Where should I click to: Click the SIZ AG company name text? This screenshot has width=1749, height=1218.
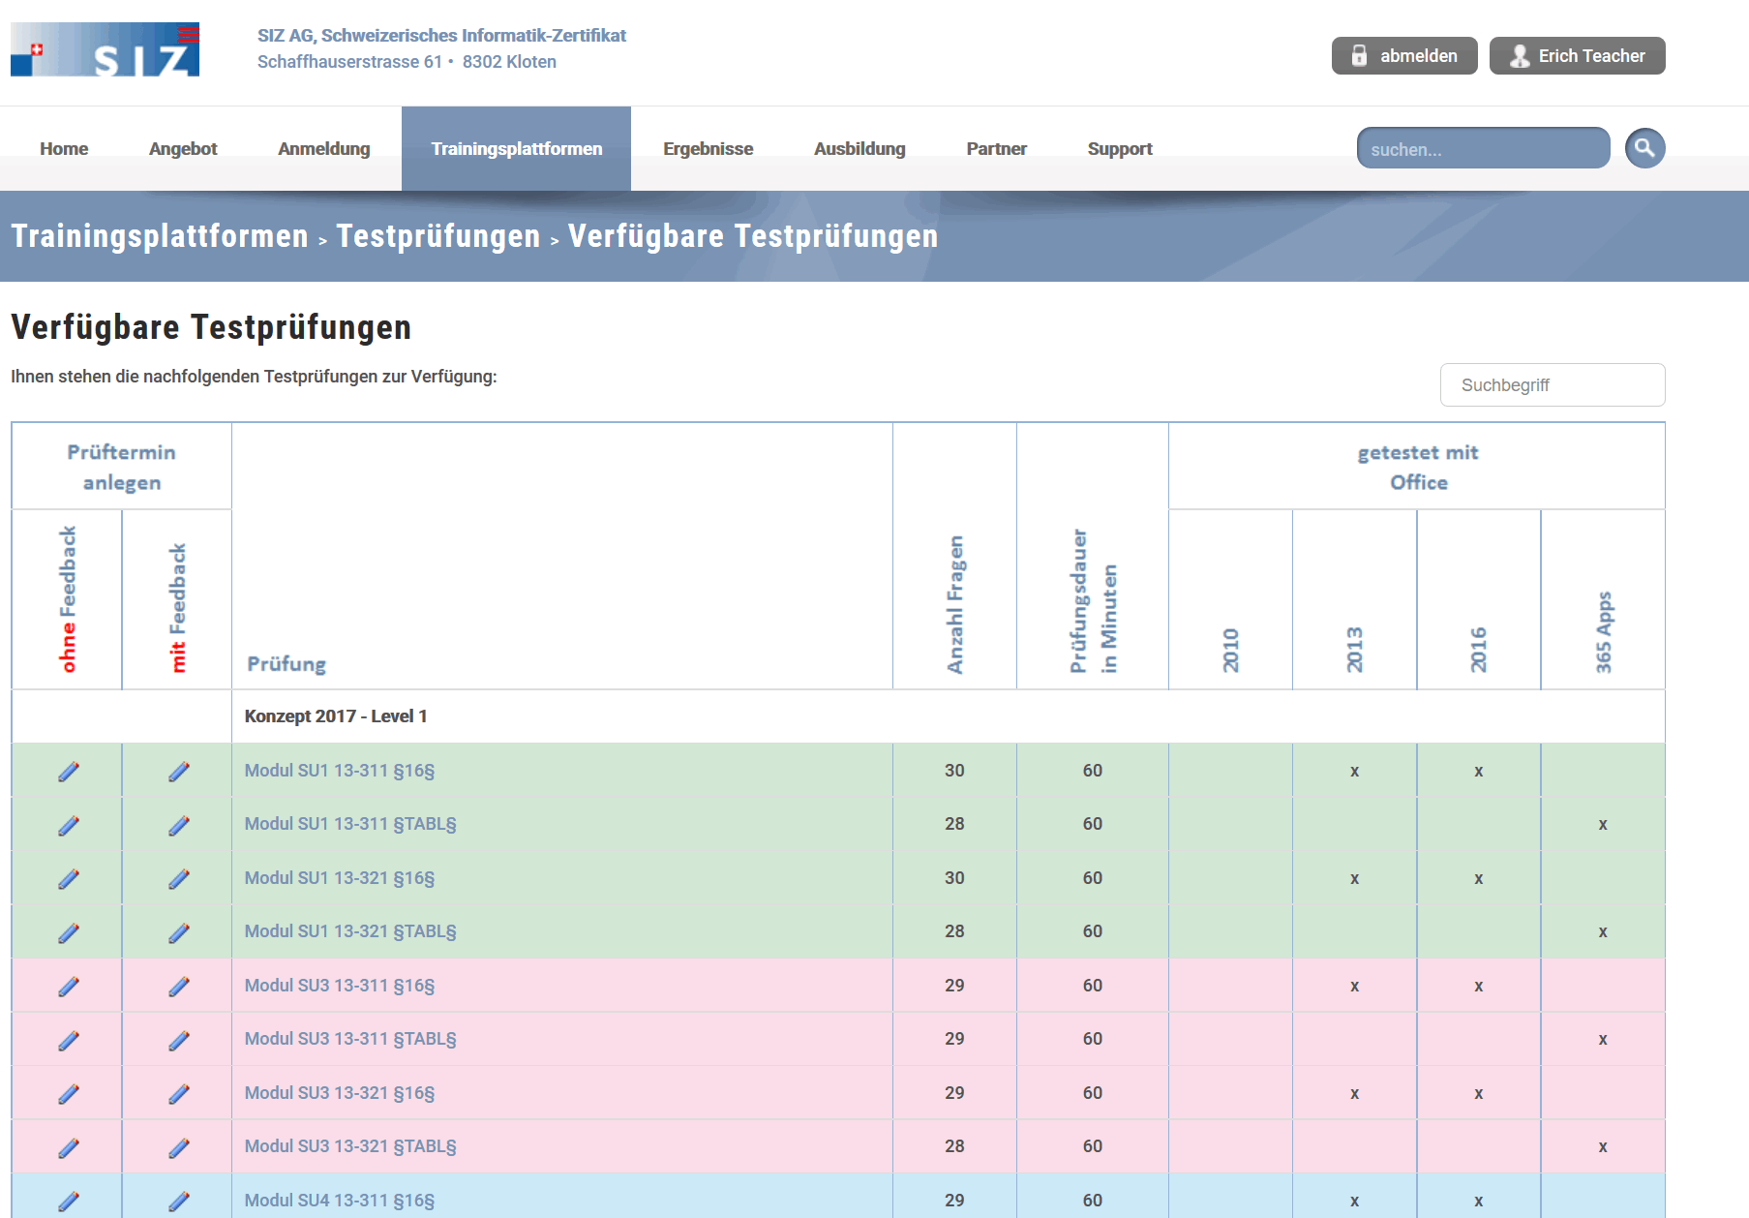coord(441,36)
